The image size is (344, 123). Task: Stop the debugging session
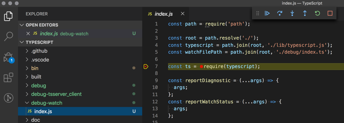pos(330,13)
